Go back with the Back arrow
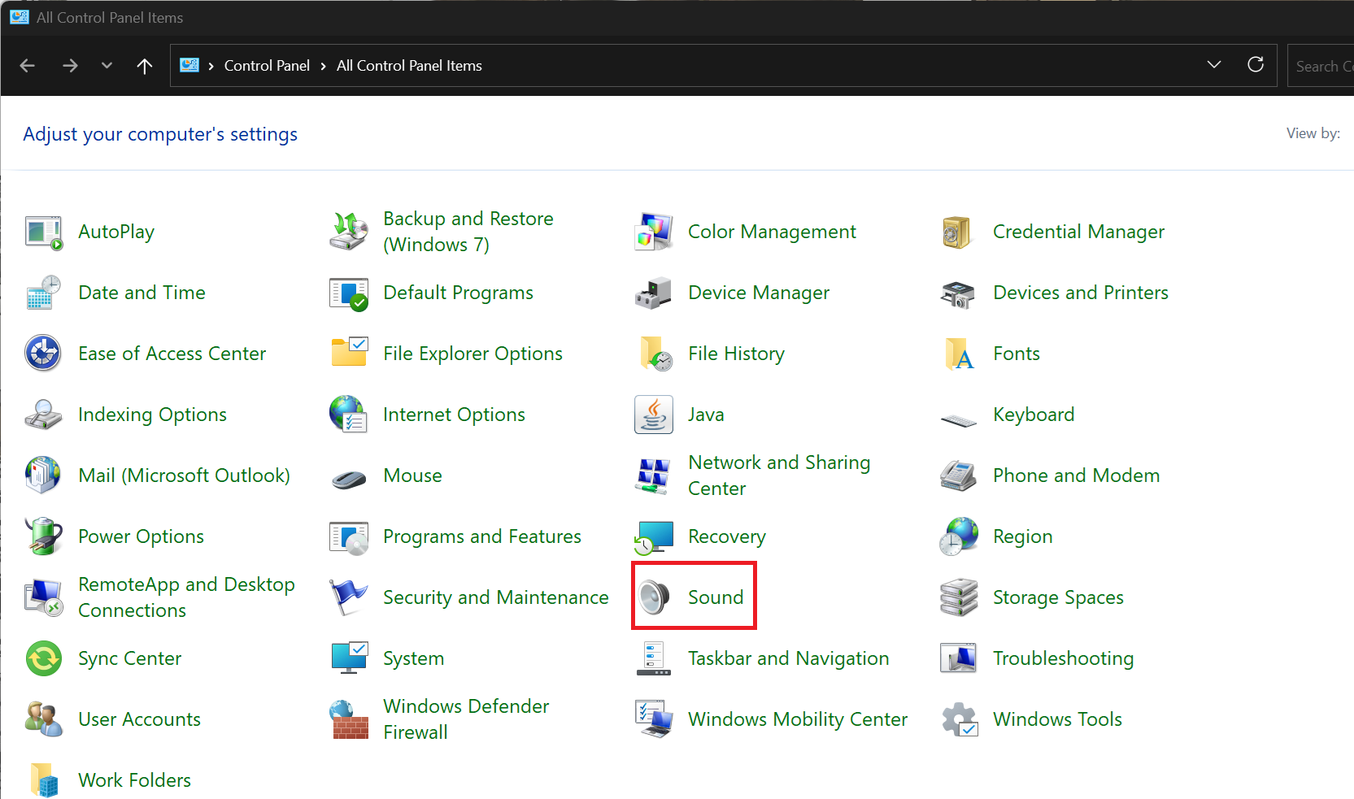Screen dimensions: 1354x799 click(27, 66)
